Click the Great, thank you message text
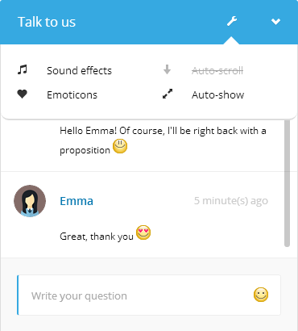 click(97, 237)
